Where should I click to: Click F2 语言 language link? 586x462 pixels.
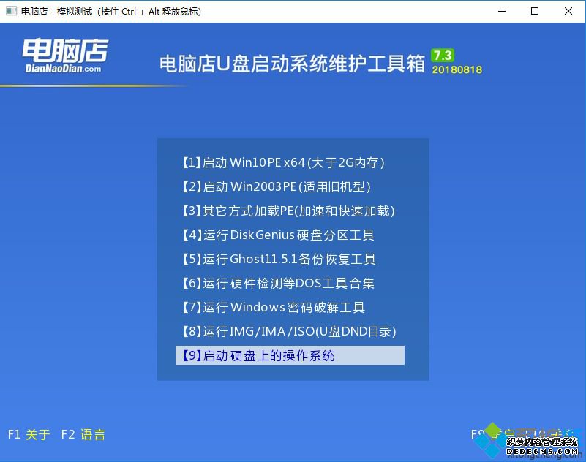pos(83,434)
